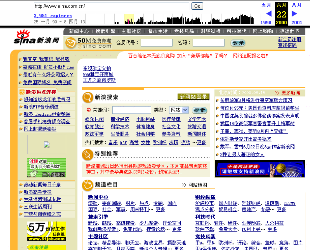
Task: Select year 2001 in Wayback calendar
Action: click(x=297, y=22)
